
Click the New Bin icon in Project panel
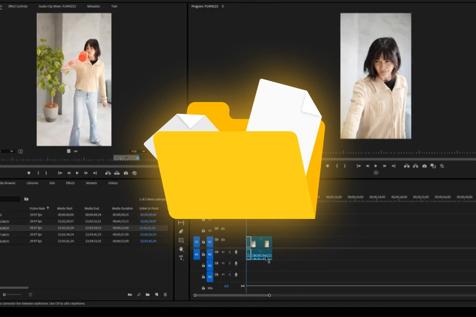coord(148,295)
